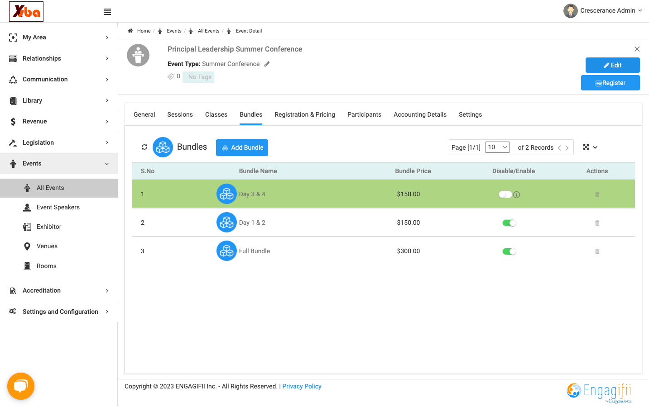Close the event detail panel
The width and height of the screenshot is (649, 407).
[637, 49]
